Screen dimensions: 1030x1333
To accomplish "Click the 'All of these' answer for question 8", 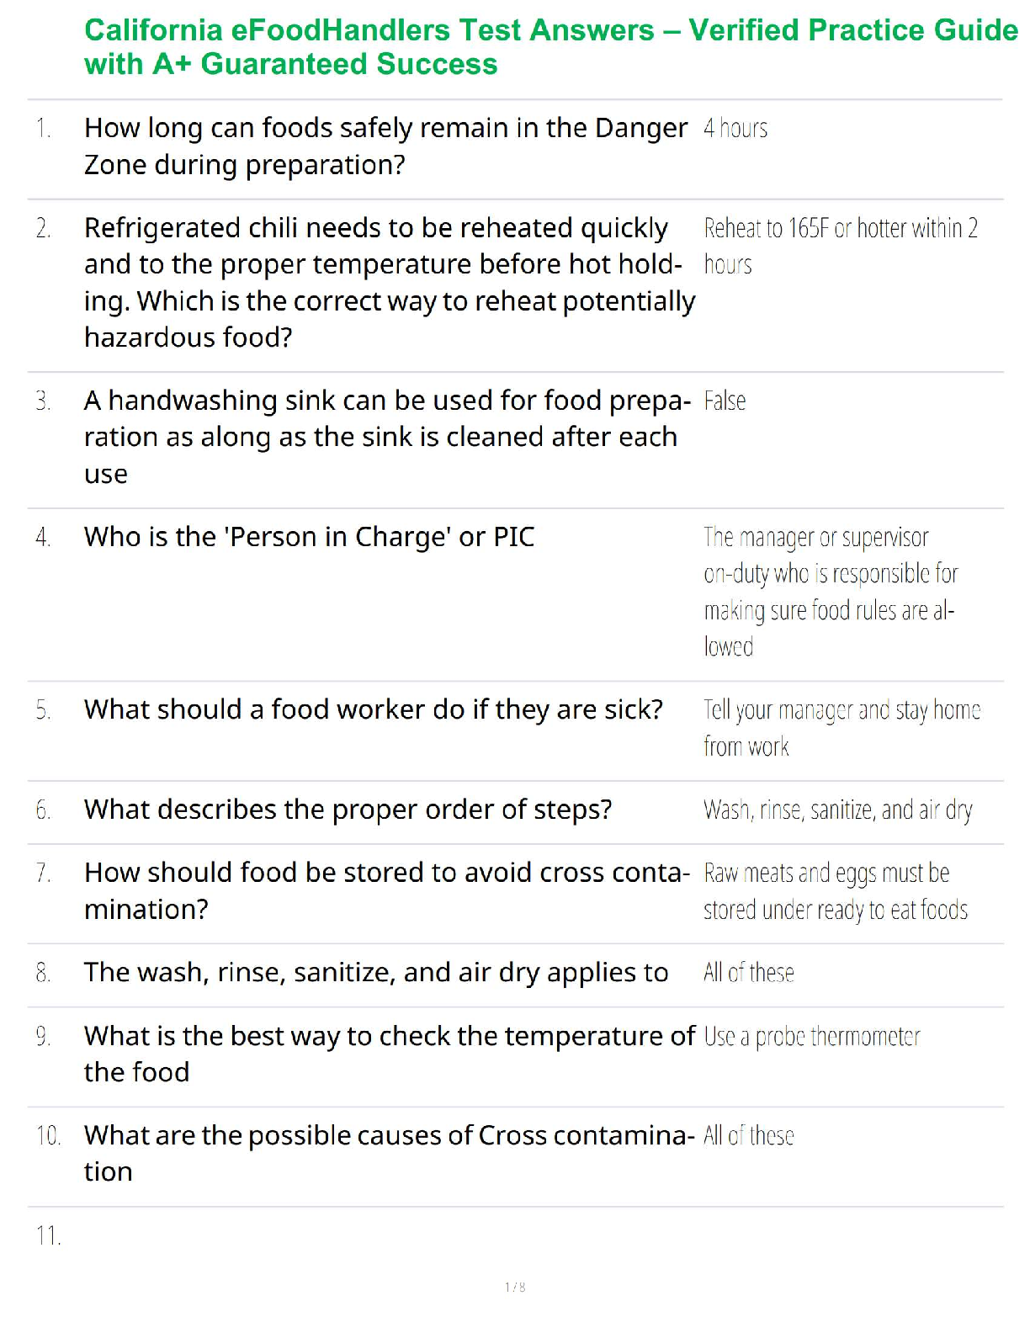I will [x=748, y=974].
